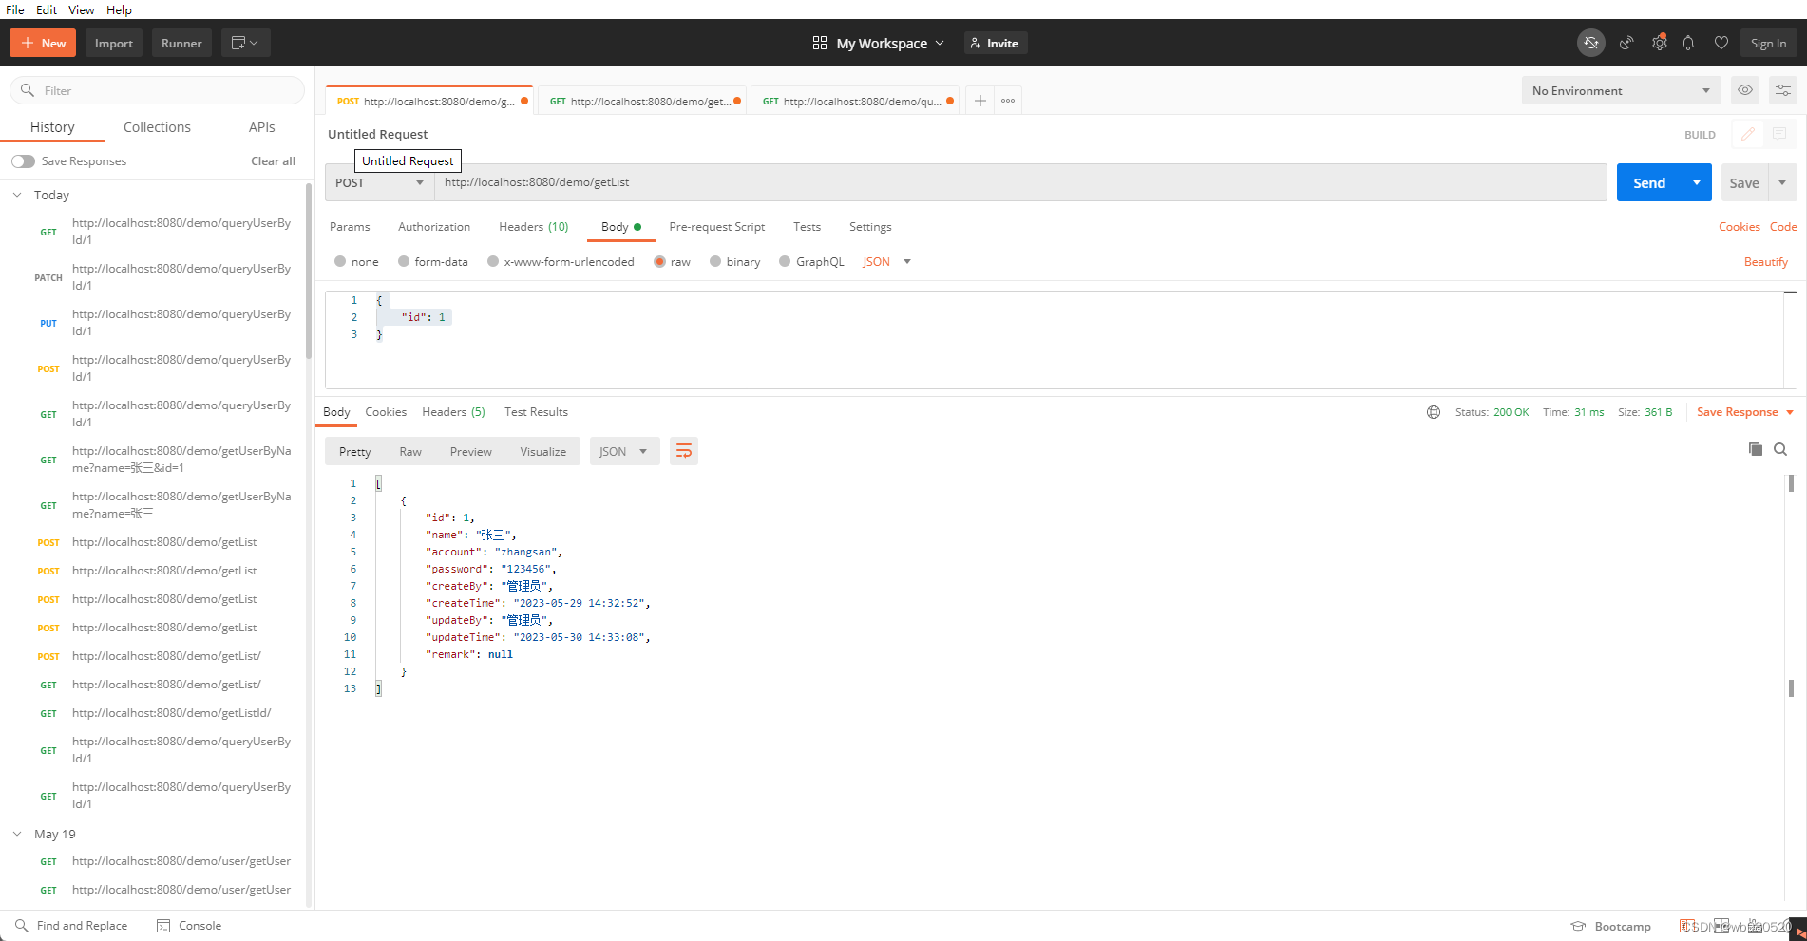
Task: Toggle the Save Responses switch
Action: pyautogui.click(x=23, y=161)
